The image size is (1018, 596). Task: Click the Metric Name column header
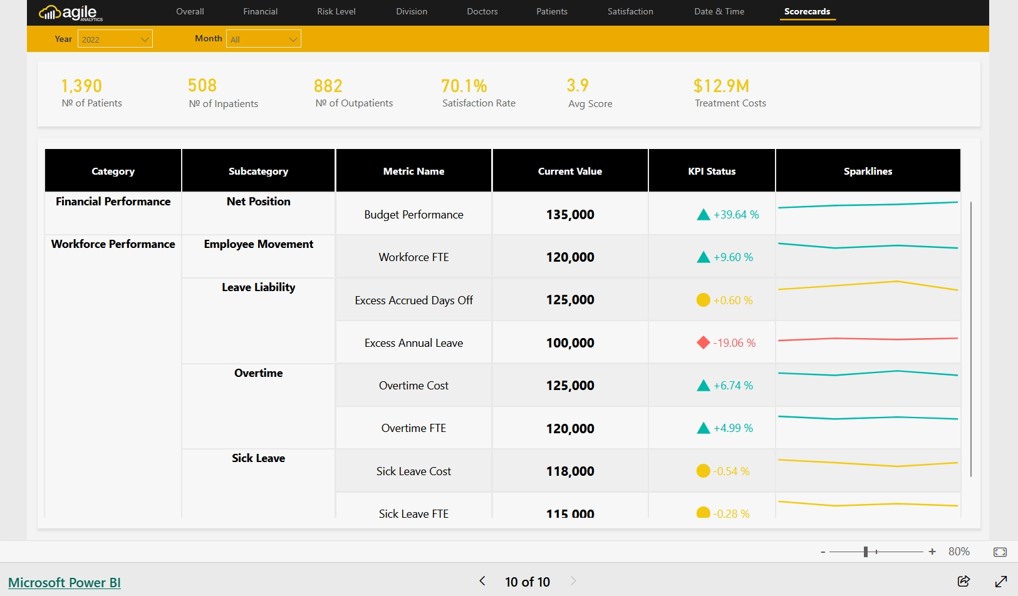pyautogui.click(x=413, y=170)
